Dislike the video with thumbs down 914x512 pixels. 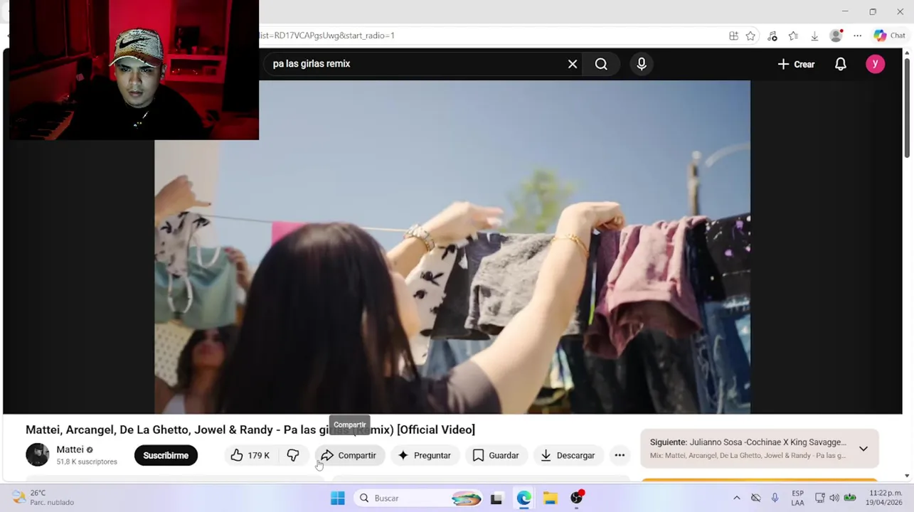(x=293, y=455)
